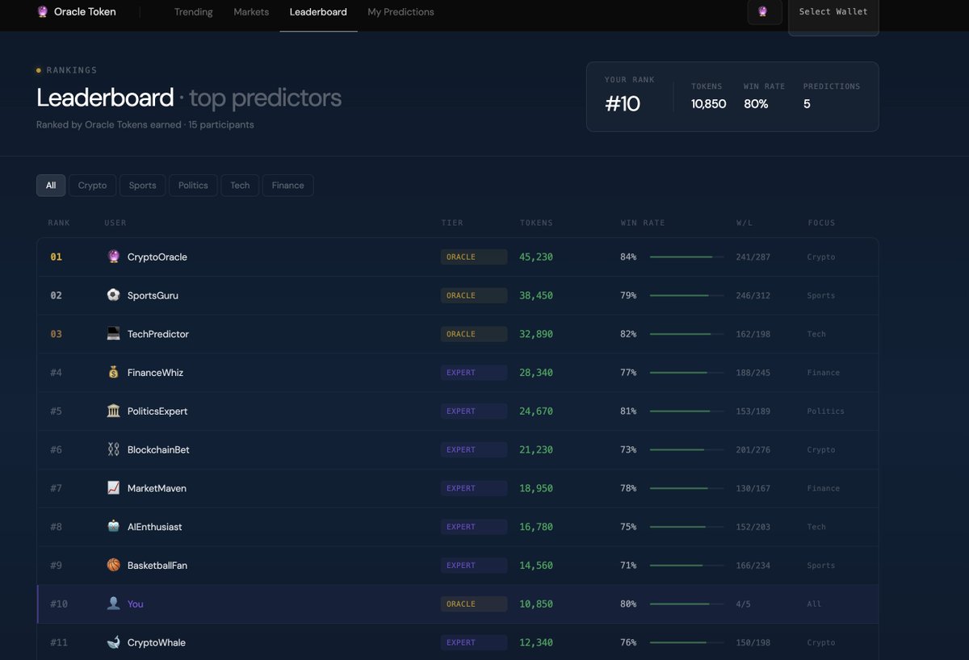Open the Trending tab

pyautogui.click(x=194, y=12)
